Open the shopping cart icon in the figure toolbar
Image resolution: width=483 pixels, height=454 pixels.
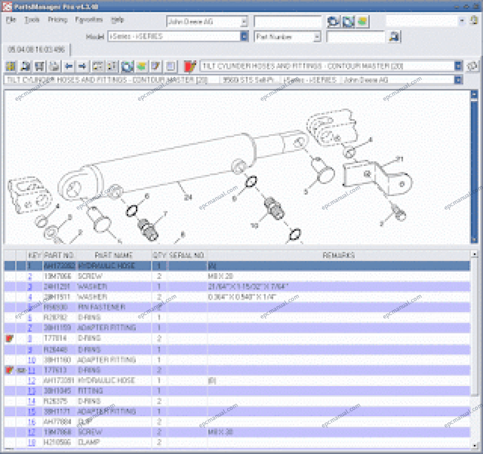[x=40, y=66]
